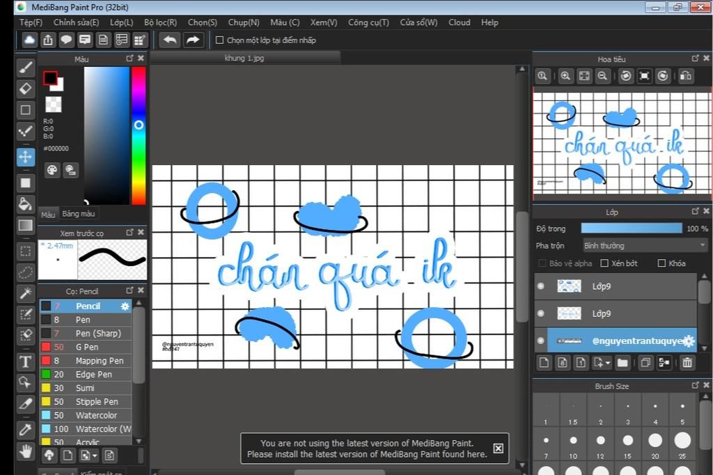Click the transparent color swatch
This screenshot has width=713, height=475.
click(53, 104)
